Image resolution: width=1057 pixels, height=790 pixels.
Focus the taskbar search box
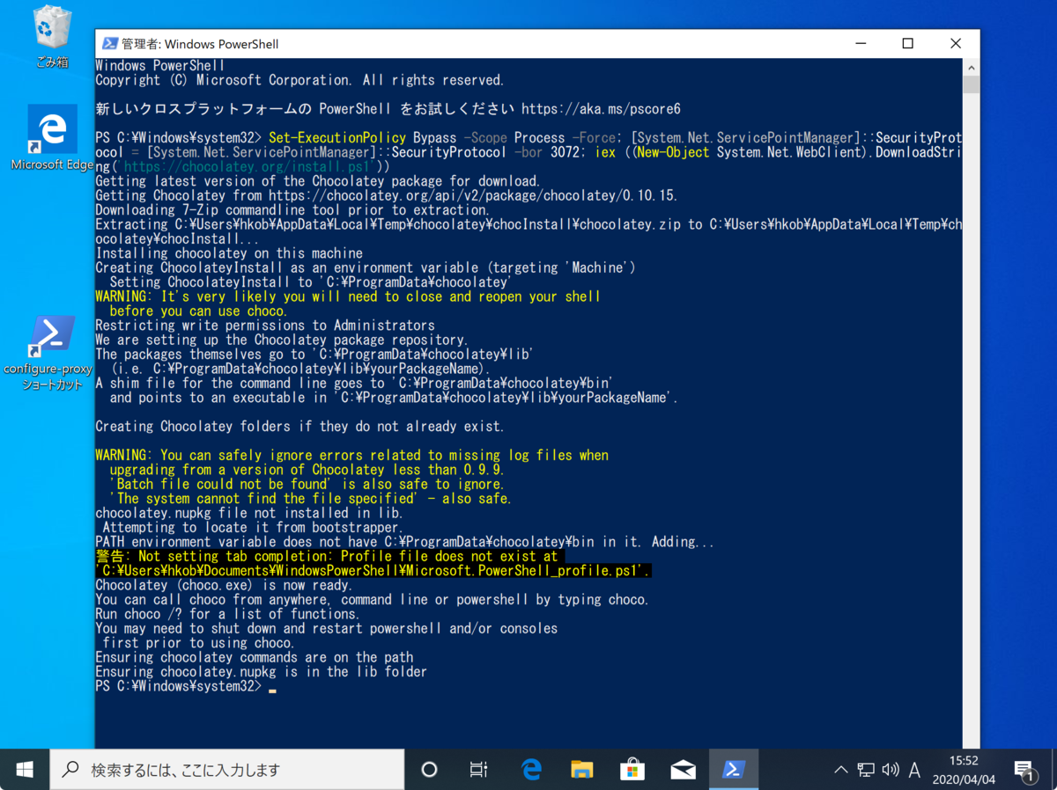227,770
